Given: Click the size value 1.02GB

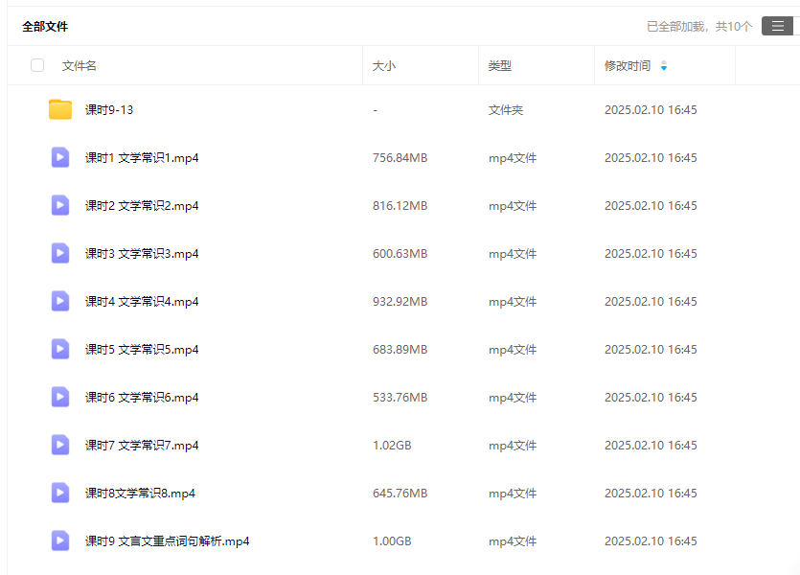Looking at the screenshot, I should coord(392,446).
